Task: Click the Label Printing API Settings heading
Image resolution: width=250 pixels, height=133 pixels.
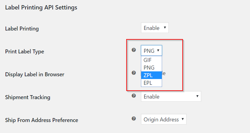Action: click(41, 7)
